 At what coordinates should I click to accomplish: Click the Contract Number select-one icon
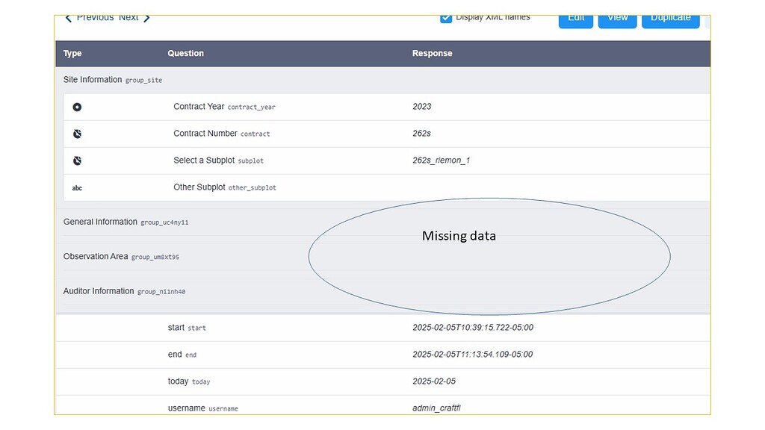click(77, 134)
